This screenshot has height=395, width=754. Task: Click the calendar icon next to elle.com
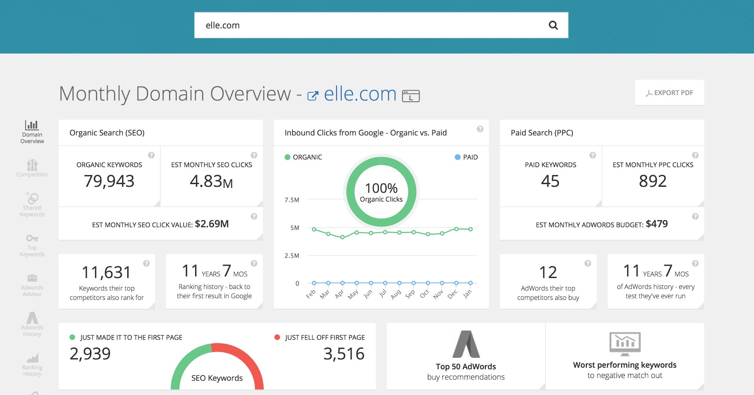click(x=410, y=96)
